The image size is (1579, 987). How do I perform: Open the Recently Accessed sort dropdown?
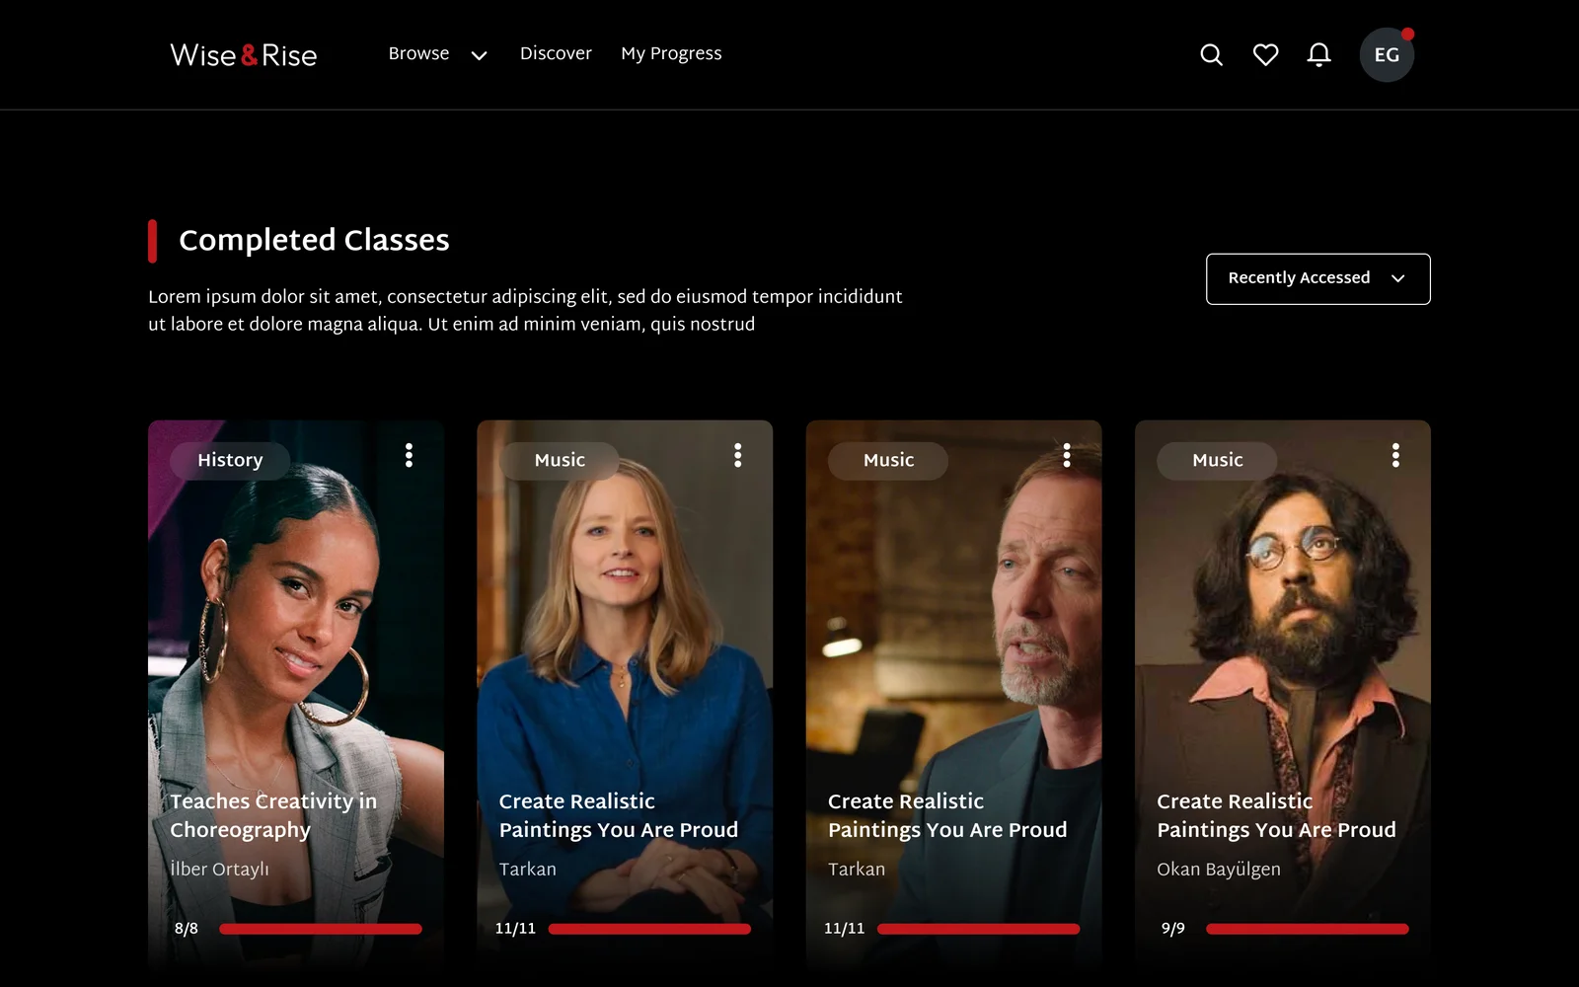click(x=1317, y=279)
